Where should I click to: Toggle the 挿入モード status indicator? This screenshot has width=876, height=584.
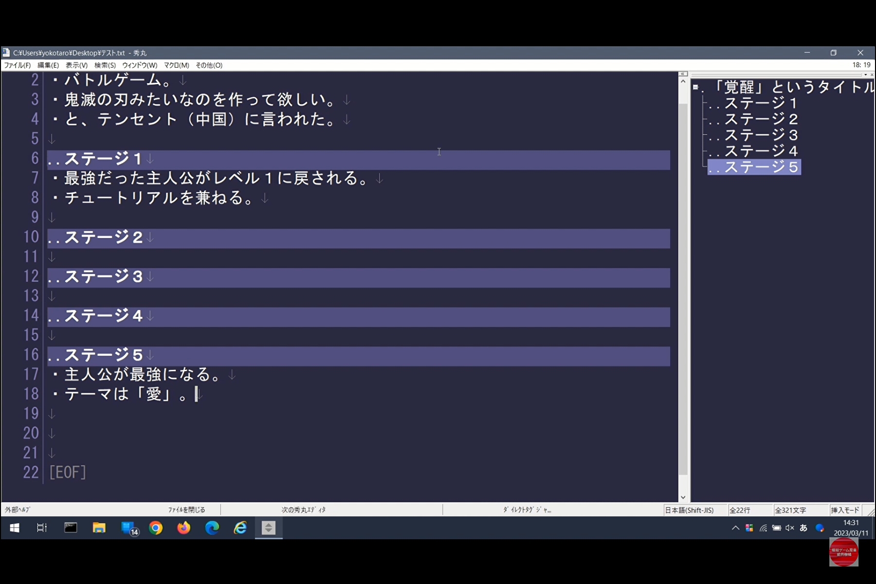point(845,510)
